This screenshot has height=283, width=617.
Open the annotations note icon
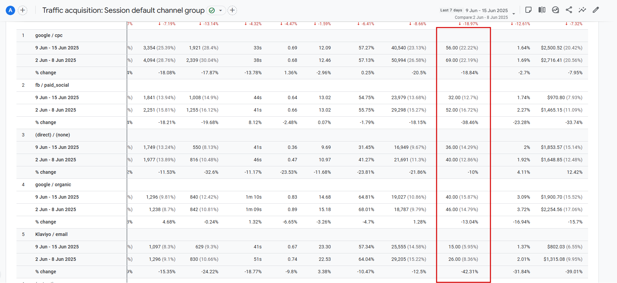click(528, 10)
